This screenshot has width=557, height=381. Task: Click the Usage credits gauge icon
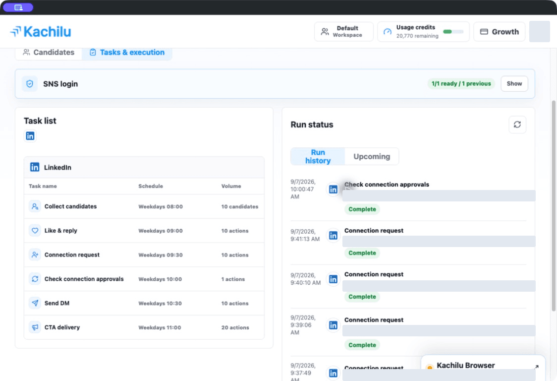[x=387, y=32]
